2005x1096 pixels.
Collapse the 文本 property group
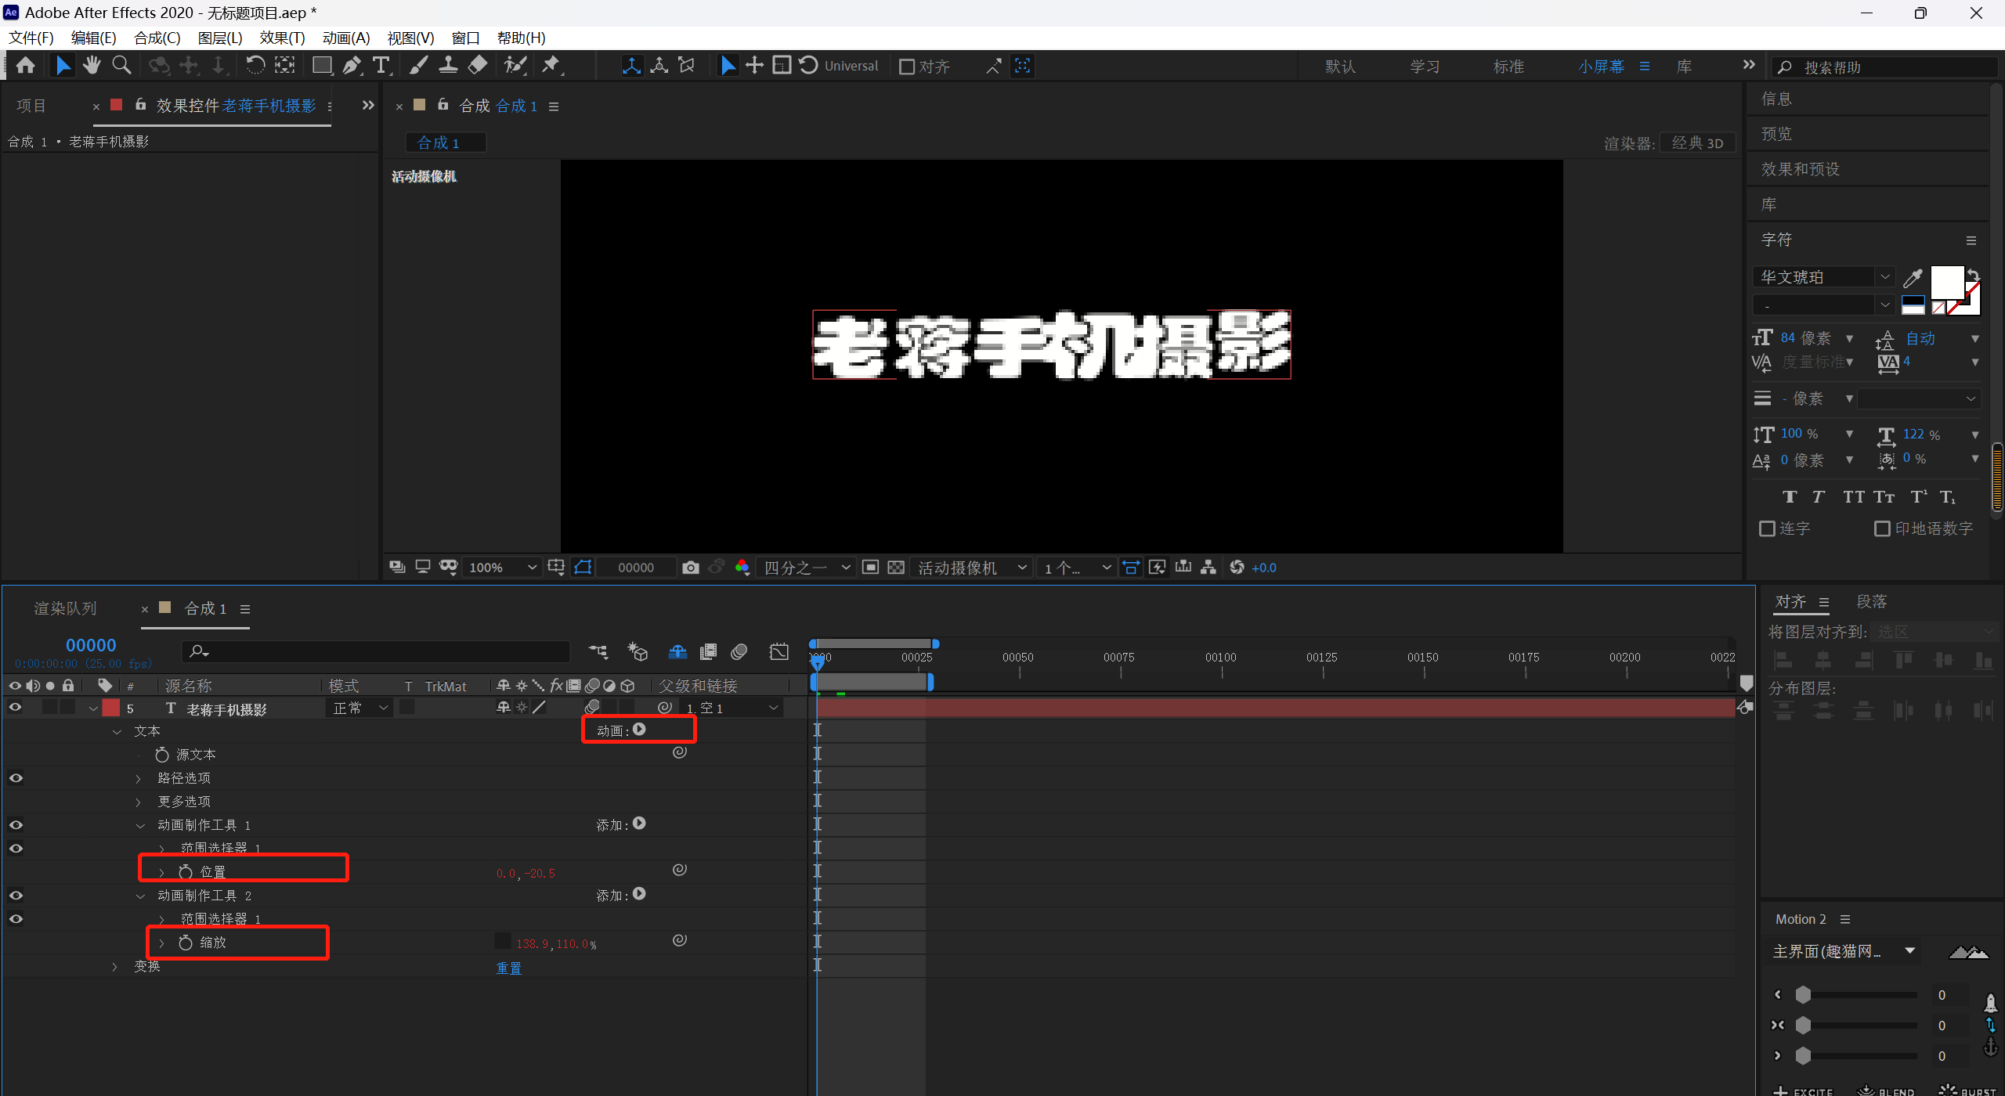pos(117,731)
